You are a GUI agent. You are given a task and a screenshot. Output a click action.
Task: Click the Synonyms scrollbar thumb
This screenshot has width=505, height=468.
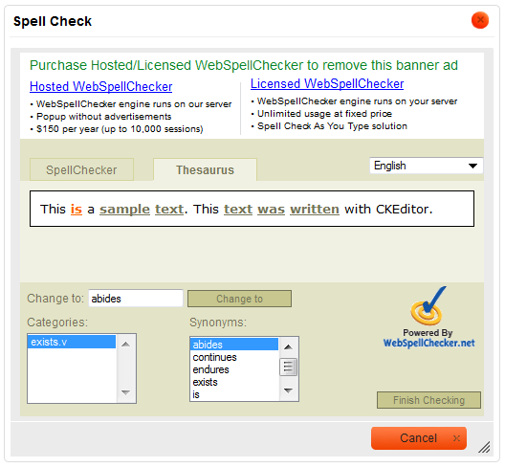point(288,368)
